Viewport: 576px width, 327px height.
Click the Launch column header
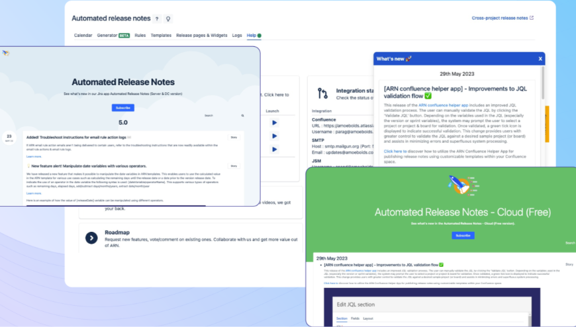pyautogui.click(x=272, y=111)
